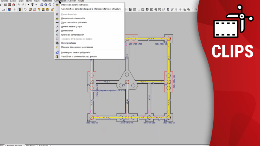Click the 3D box view toolbar icon

30,10
